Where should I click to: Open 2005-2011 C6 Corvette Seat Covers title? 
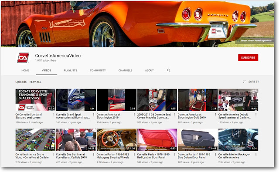(x=154, y=116)
